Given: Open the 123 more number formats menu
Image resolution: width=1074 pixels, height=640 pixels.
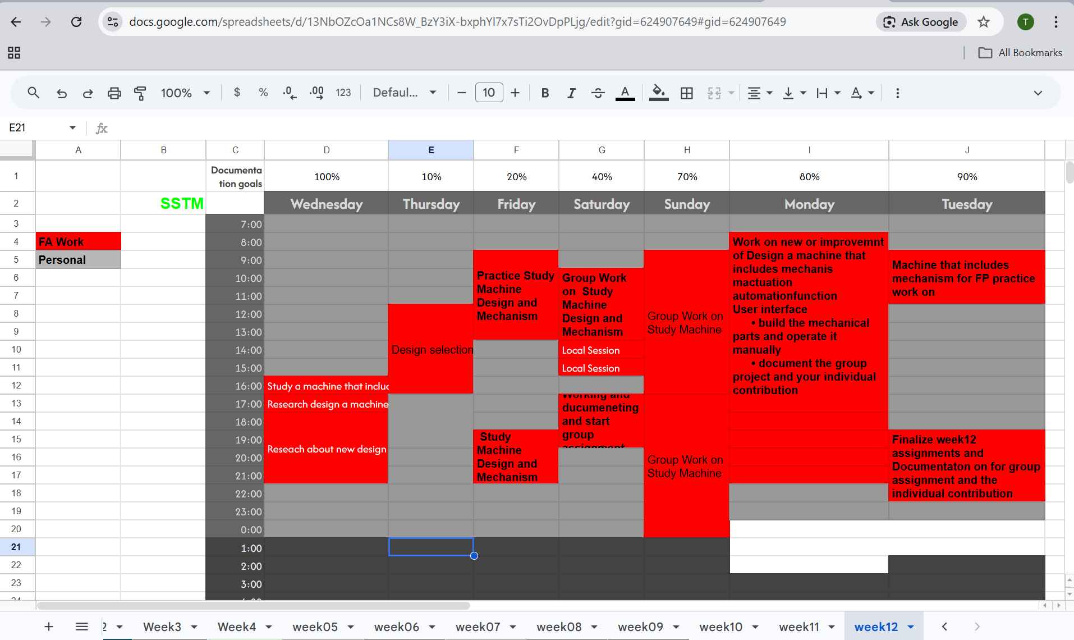Looking at the screenshot, I should click(x=343, y=93).
